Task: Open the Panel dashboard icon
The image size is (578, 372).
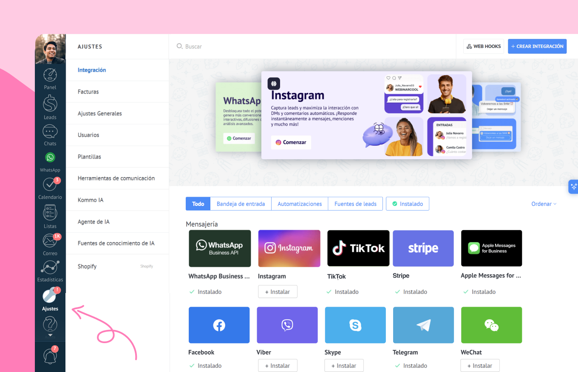Action: tap(50, 75)
